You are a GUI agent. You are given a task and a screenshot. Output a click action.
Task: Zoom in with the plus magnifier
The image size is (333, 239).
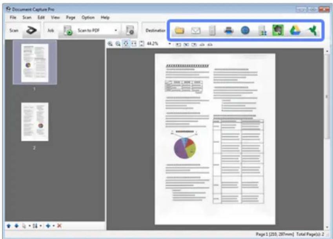tap(110, 44)
